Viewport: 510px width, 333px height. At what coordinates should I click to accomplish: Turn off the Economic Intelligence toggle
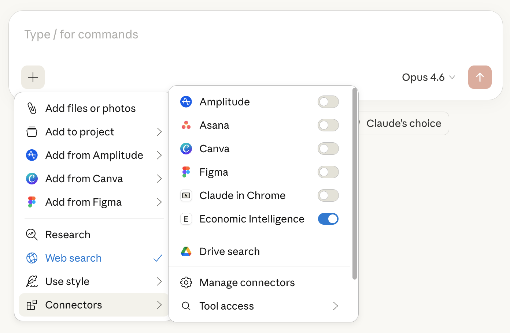click(x=328, y=219)
